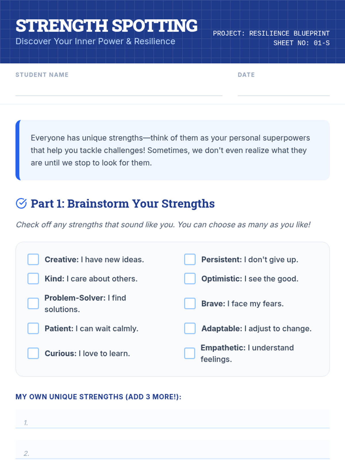Viewport: 345px width, 460px height.
Task: Tick the Empathetic checkbox
Action: (190, 353)
